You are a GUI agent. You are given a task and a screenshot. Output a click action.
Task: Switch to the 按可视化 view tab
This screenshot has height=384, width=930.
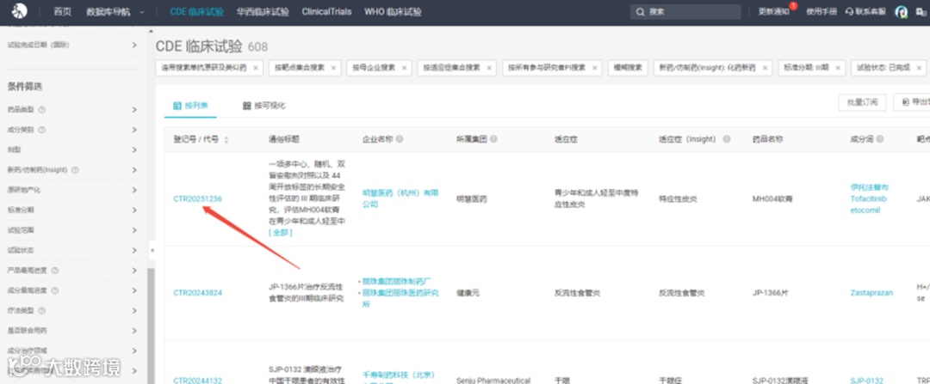click(264, 106)
